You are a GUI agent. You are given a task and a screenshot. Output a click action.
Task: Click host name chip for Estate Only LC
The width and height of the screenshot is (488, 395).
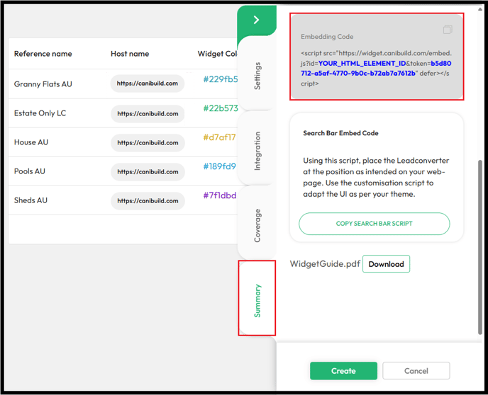[x=148, y=114]
